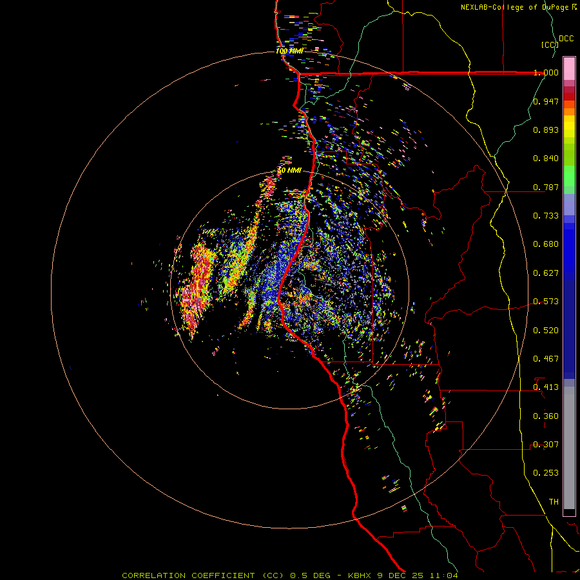Click the NEXLAB-College of DuPage title text
The height and width of the screenshot is (580, 580).
(x=514, y=7)
